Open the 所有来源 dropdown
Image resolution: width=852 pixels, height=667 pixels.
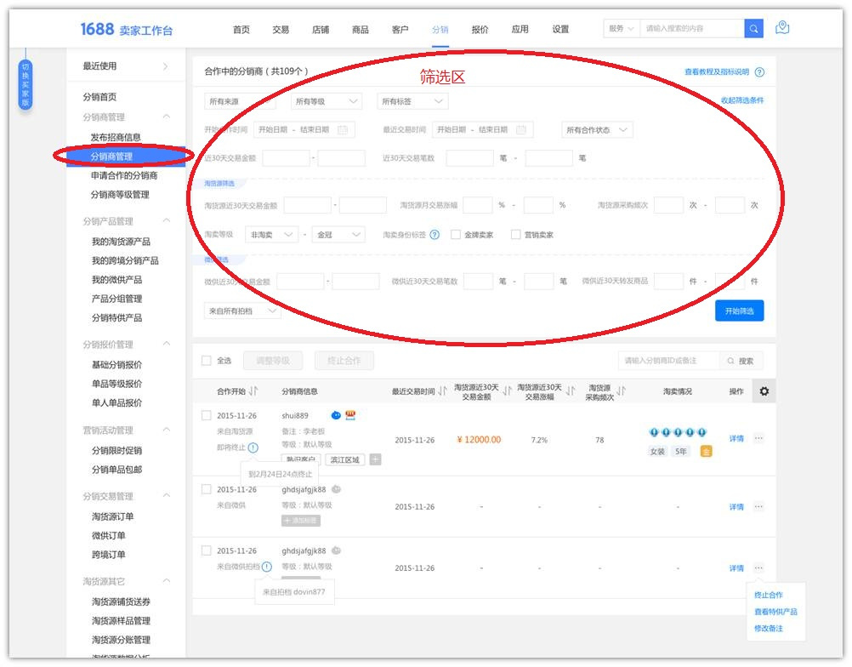[x=239, y=100]
